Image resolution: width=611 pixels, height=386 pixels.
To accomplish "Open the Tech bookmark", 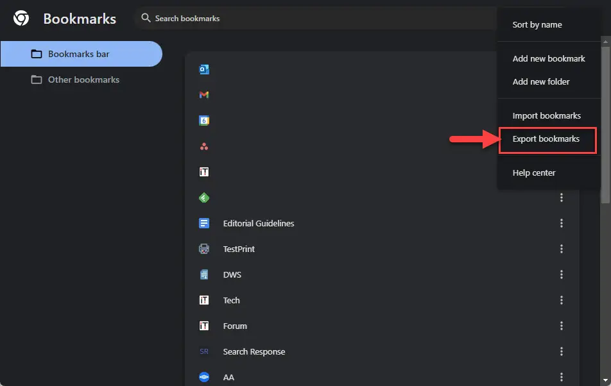I will click(231, 300).
